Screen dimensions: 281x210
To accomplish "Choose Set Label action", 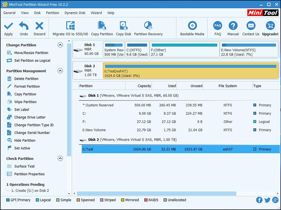I will coord(18,109).
